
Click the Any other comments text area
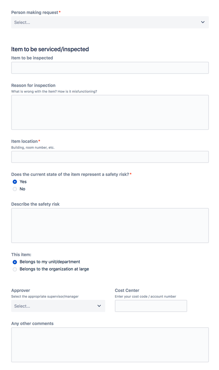(109, 344)
